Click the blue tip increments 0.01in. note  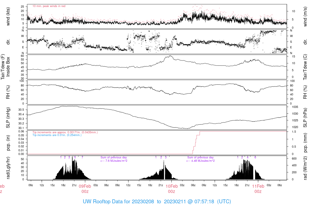point(57,135)
